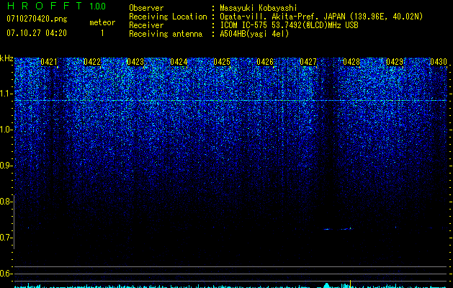Click the 0430 time marker
453x288 pixels.
439,62
